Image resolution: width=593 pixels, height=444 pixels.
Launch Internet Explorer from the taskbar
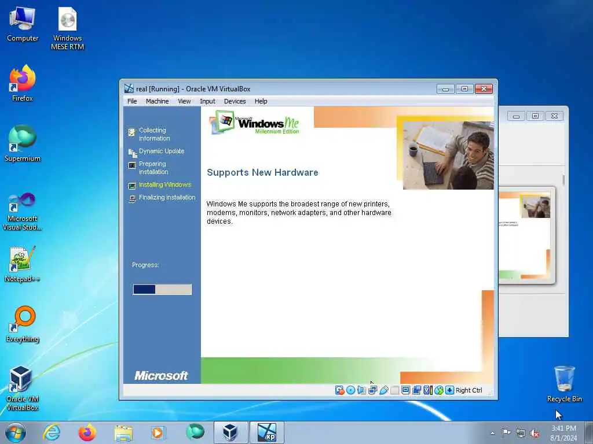coord(52,432)
